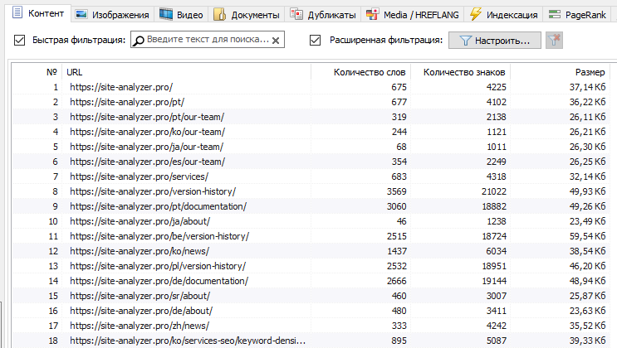Select the pl/version-history/ URL row
This screenshot has height=348, width=617.
(x=311, y=266)
